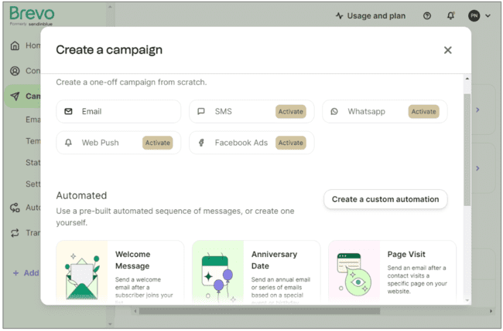Click the page horizontal scrollbar thumb
Image resolution: width=503 pixels, height=331 pixels.
(x=259, y=311)
